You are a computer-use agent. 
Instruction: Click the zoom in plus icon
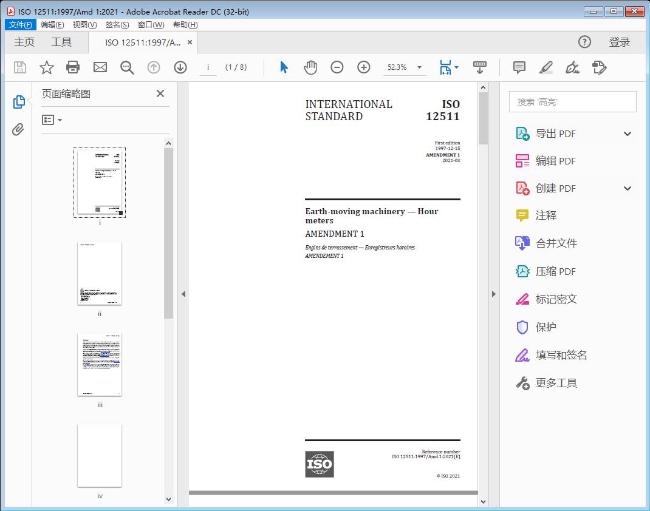click(x=363, y=67)
